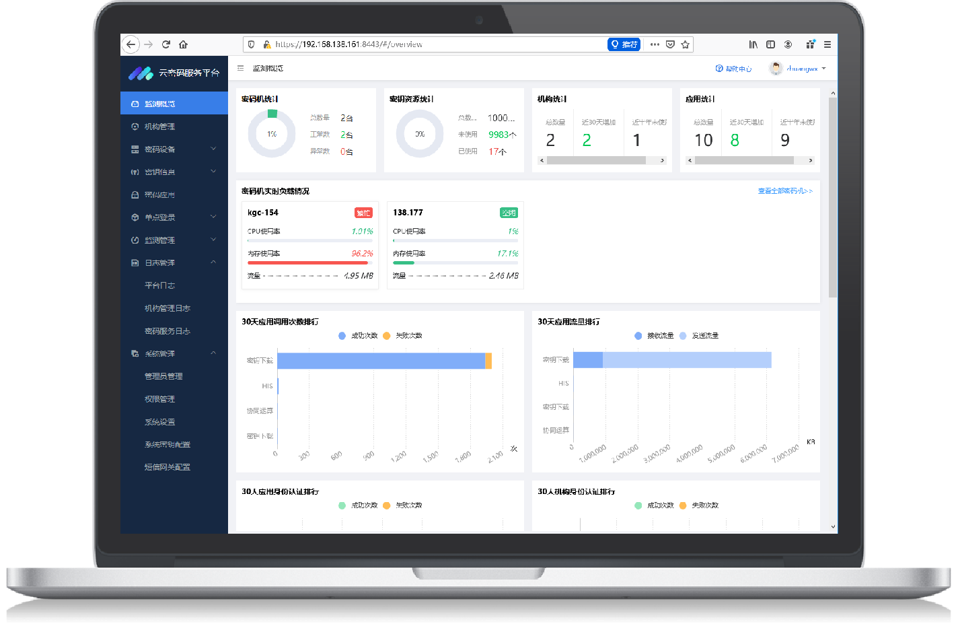Expand the 密码设备 sidebar menu
This screenshot has height=636, width=958.
pos(213,149)
